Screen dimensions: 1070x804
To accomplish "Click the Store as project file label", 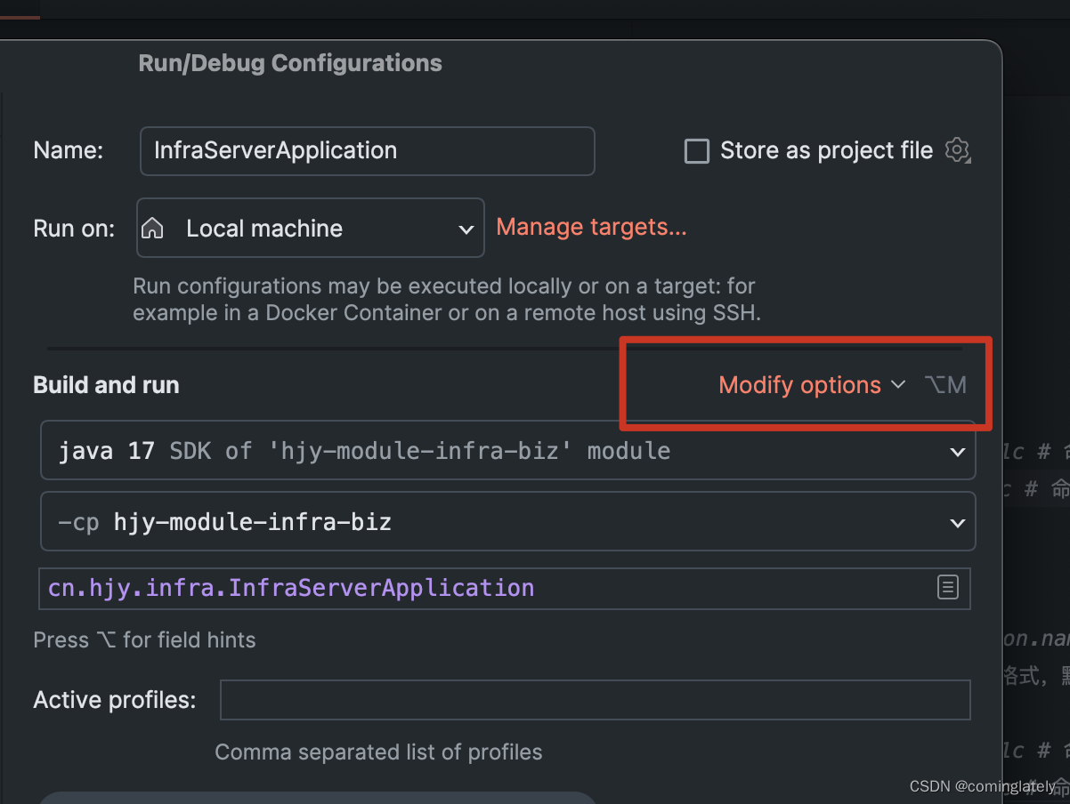I will (x=826, y=150).
